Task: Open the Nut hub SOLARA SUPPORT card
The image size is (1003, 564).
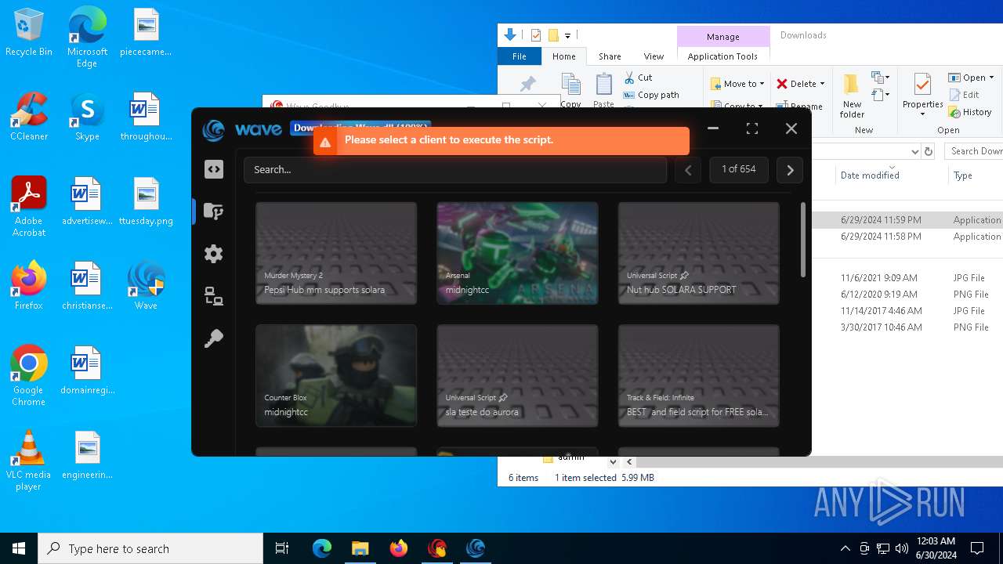Action: pyautogui.click(x=698, y=253)
